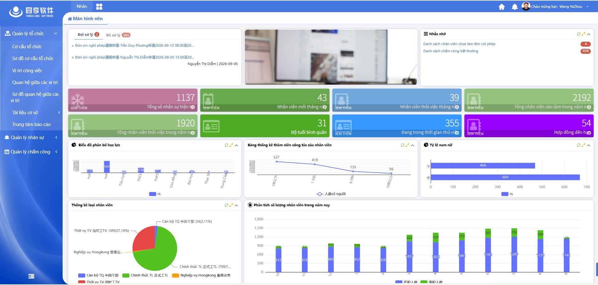Toggle the Chính thức TL pie legend
The image size is (598, 285).
(145, 275)
